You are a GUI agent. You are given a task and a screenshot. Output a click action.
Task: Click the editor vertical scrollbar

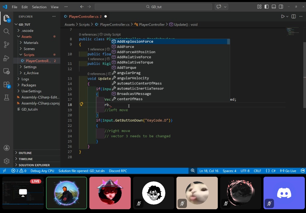[305, 75]
